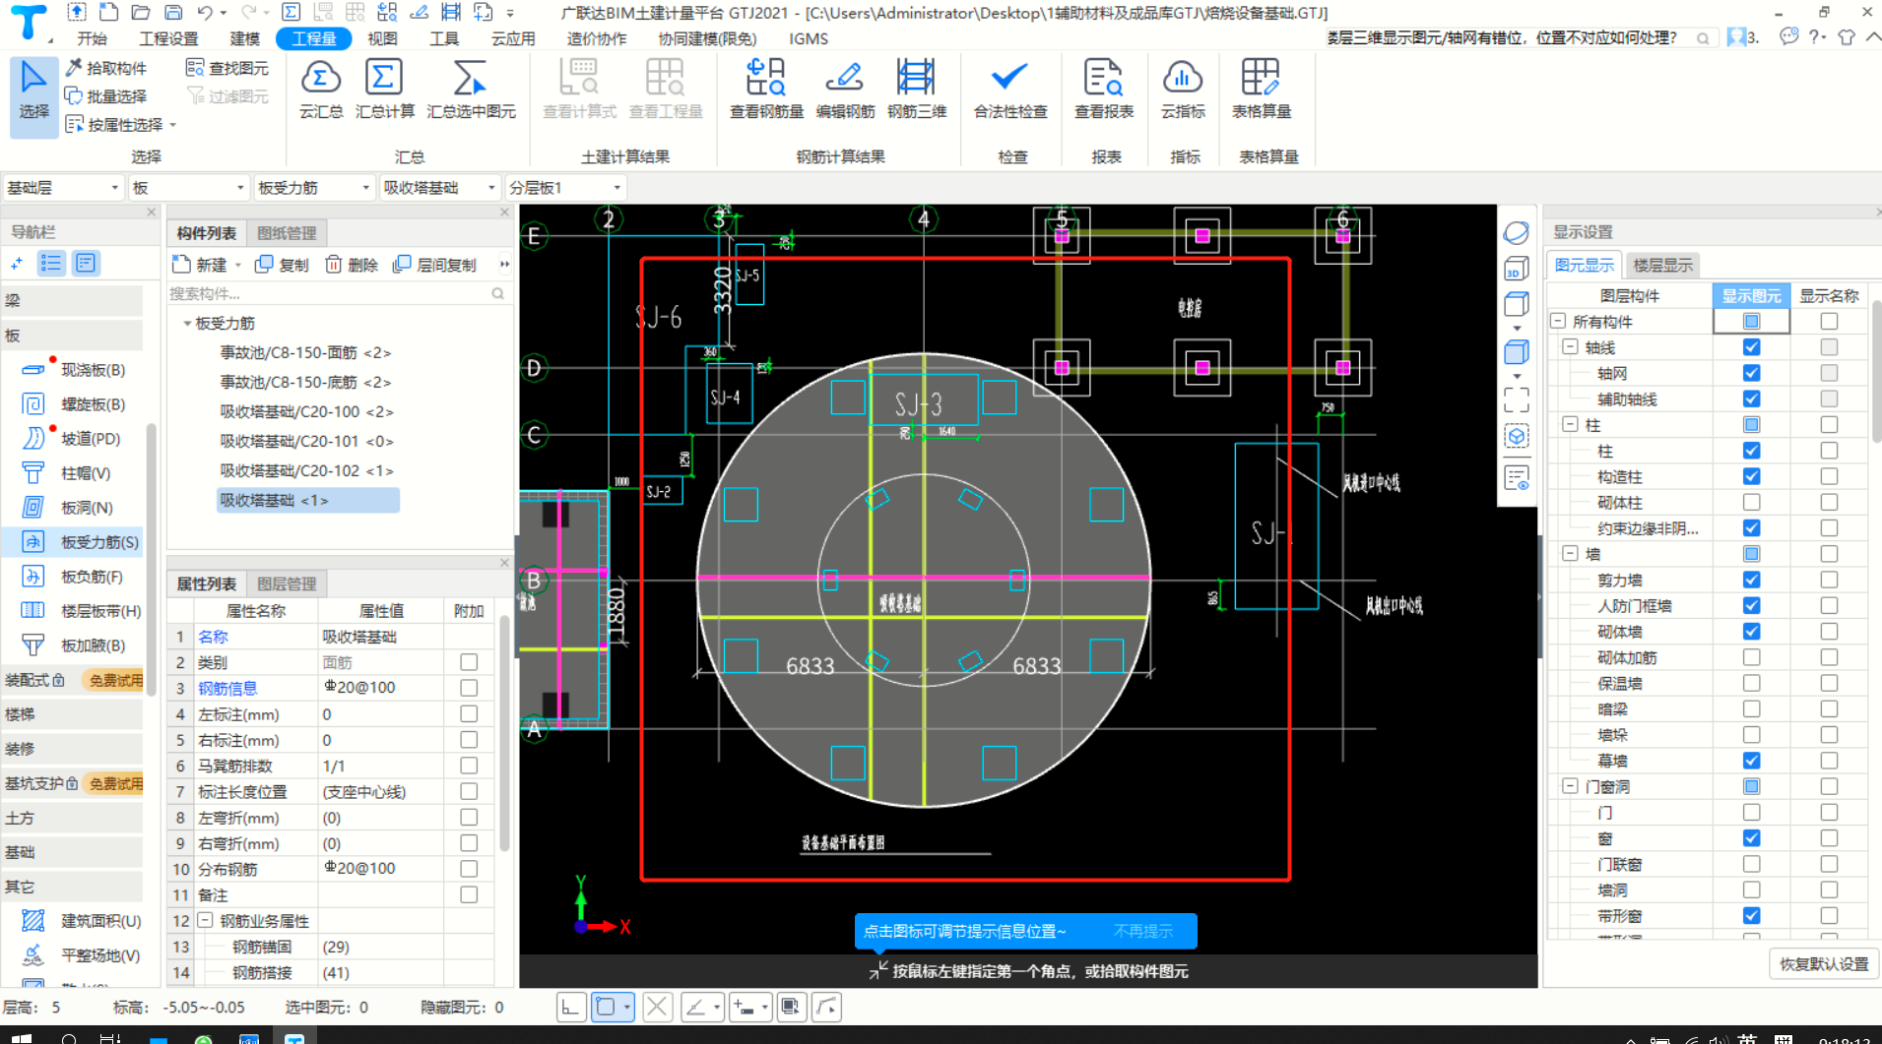
Task: Click the rotate view orbit icon
Action: (x=1517, y=233)
